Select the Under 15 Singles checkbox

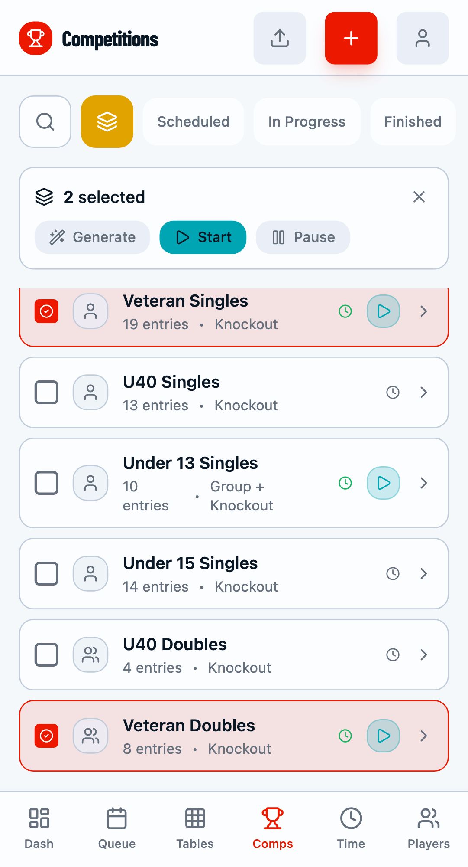click(x=46, y=573)
